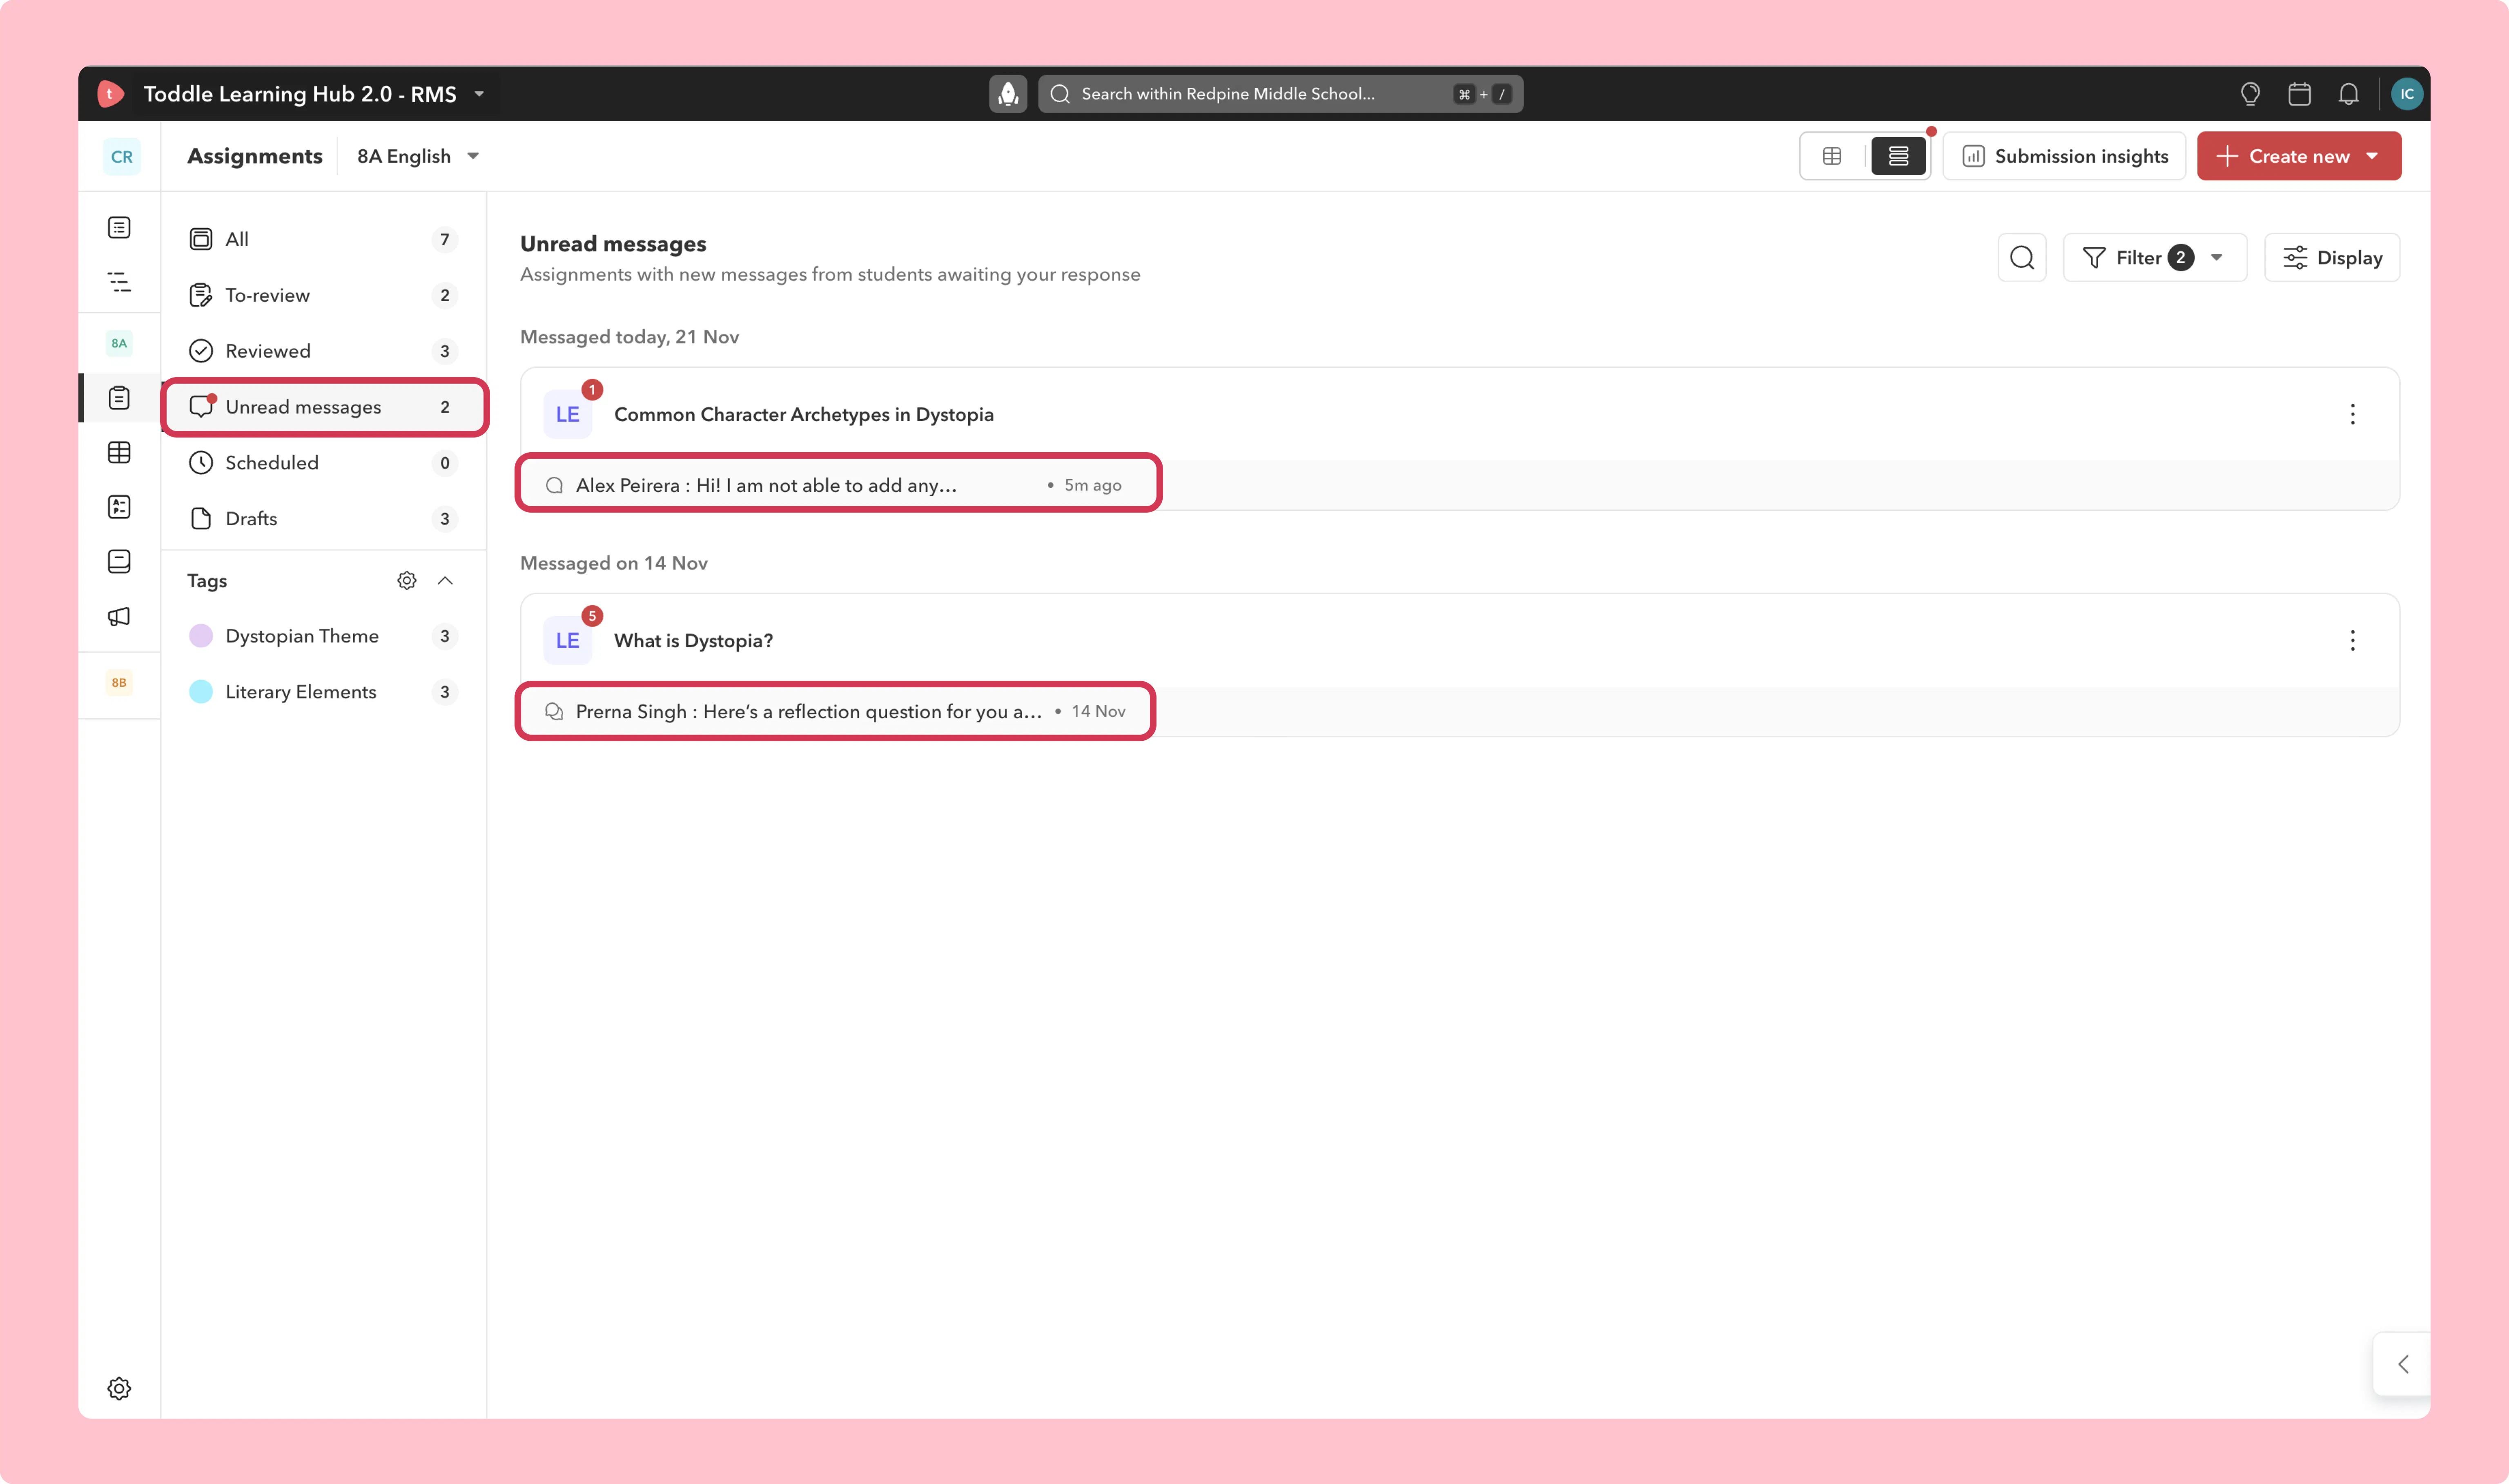Select the Unread messages list
This screenshot has width=2509, height=1484.
pos(323,407)
